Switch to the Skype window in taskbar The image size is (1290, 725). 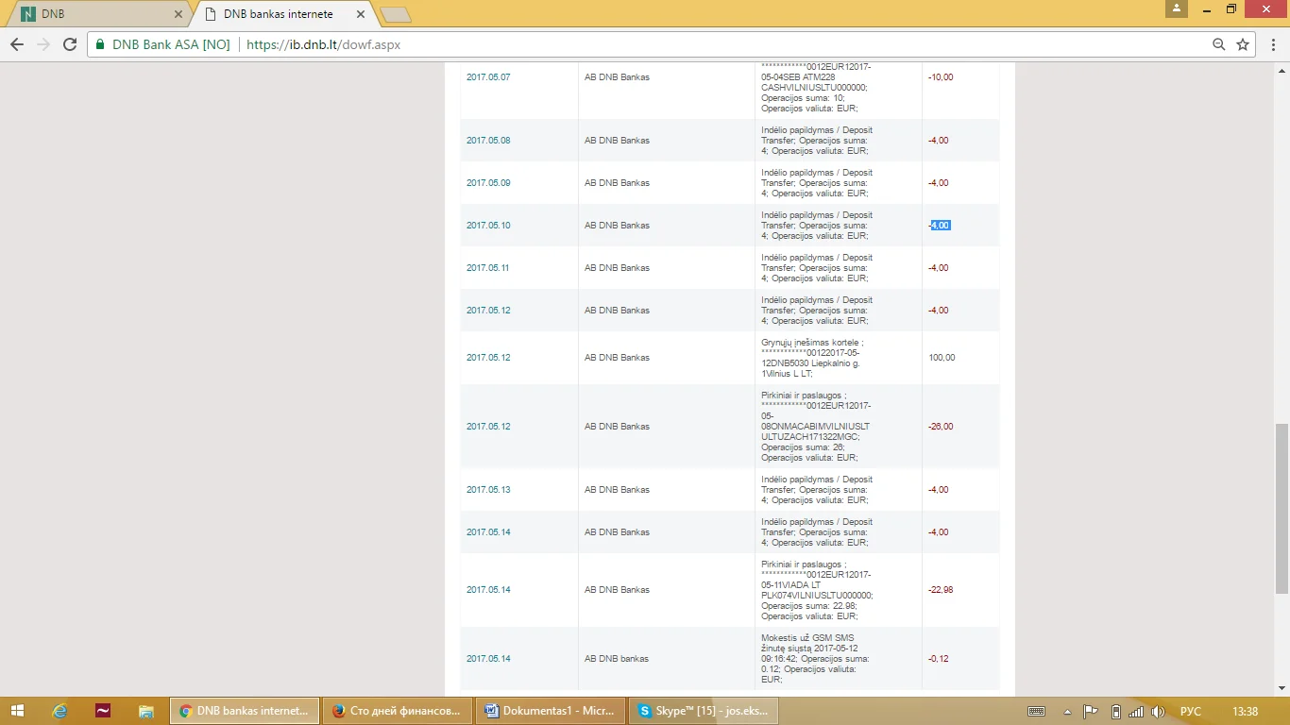[x=703, y=711]
